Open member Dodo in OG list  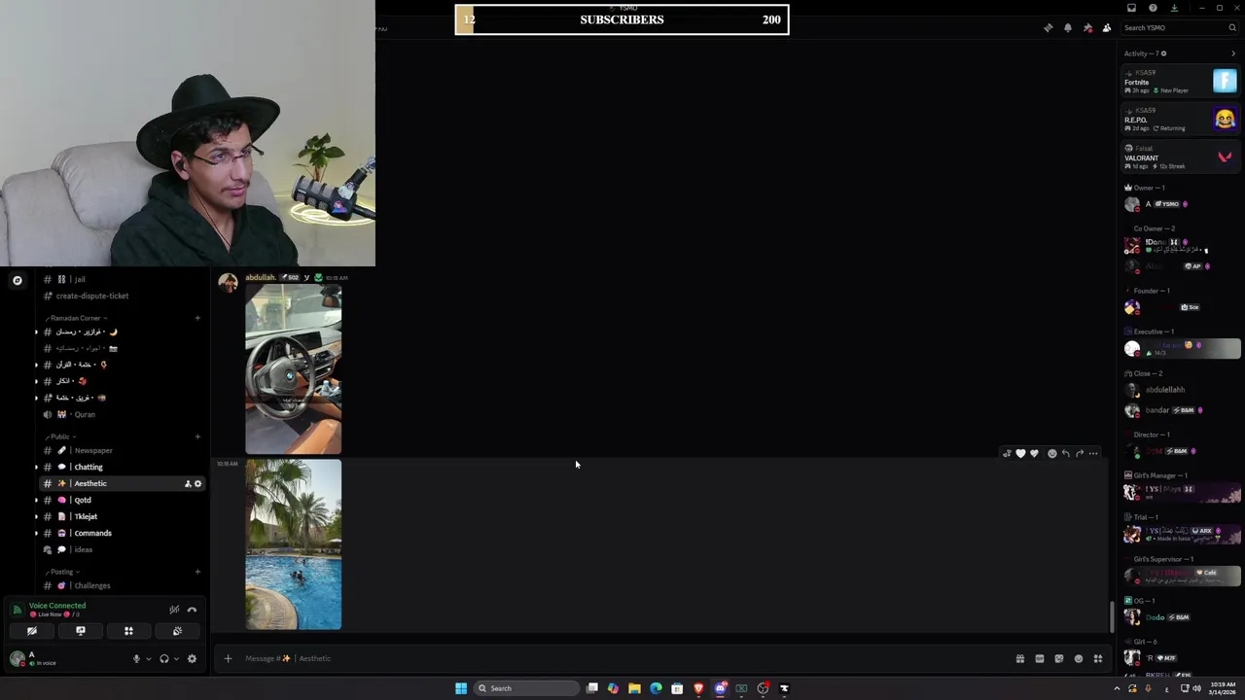pos(1181,617)
